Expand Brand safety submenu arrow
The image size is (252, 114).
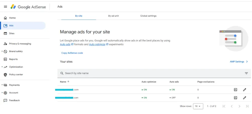click(2, 51)
